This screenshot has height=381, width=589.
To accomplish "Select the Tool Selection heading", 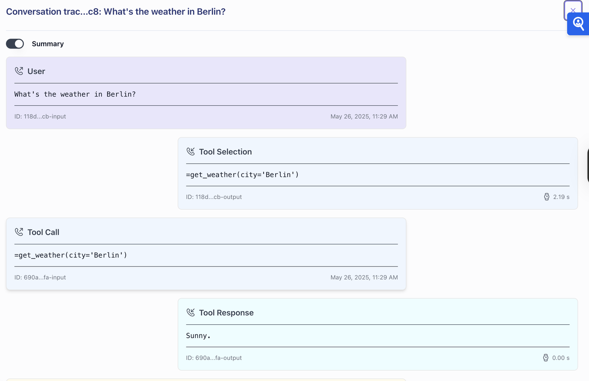I will point(225,152).
